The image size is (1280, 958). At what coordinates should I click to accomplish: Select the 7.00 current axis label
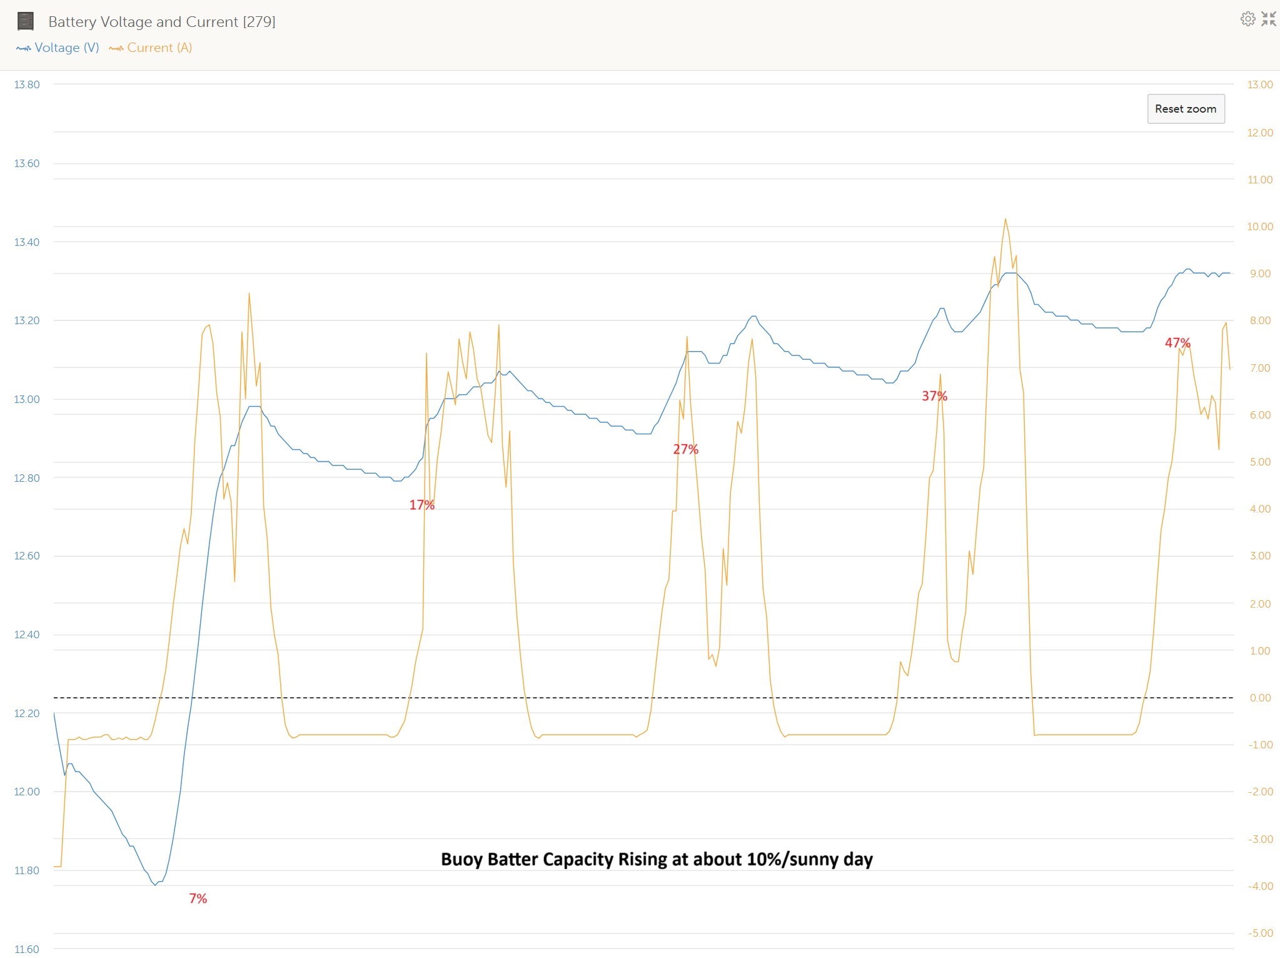1260,368
